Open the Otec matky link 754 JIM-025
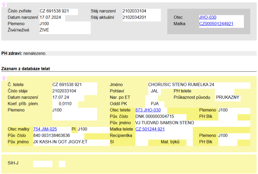This screenshot has height=174, width=258. pos(45,129)
